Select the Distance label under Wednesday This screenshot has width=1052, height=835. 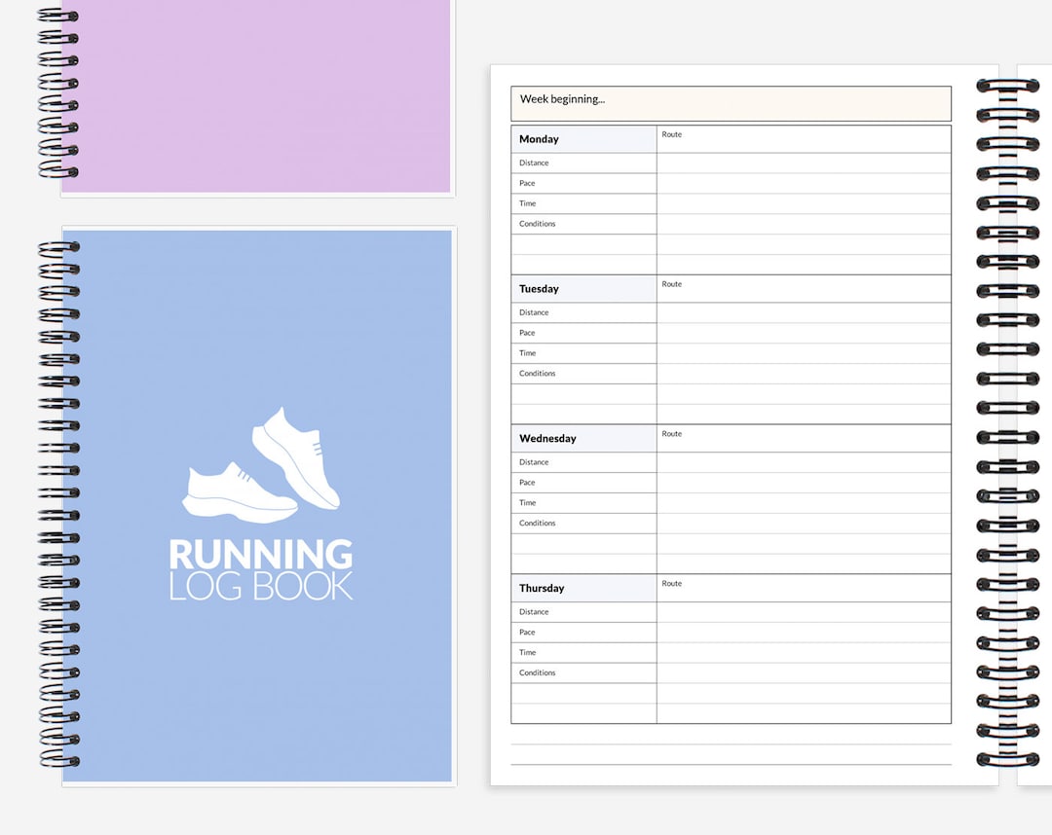coord(534,461)
